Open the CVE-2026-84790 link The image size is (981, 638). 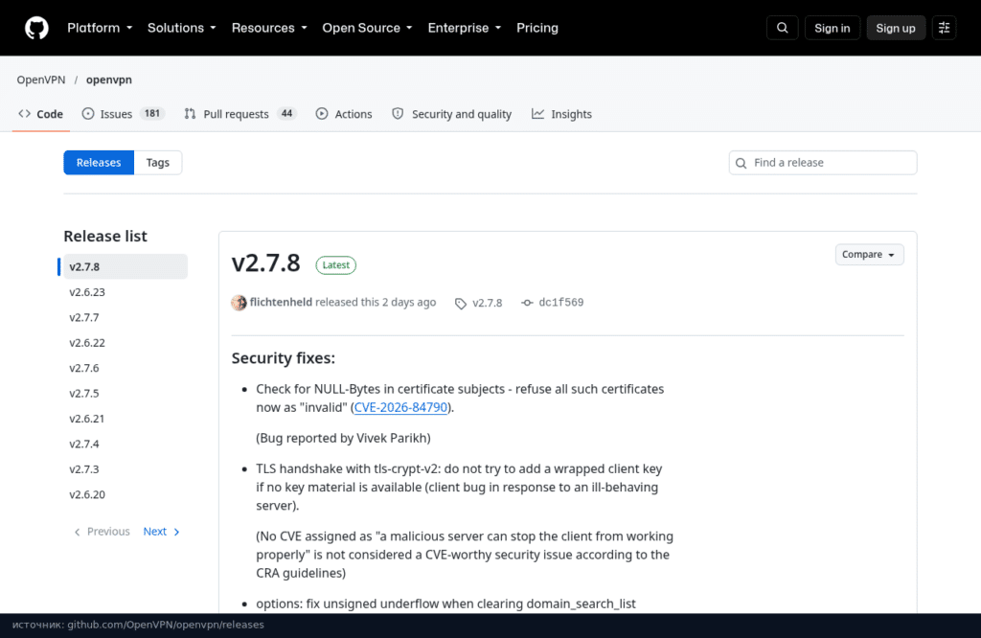pos(400,407)
